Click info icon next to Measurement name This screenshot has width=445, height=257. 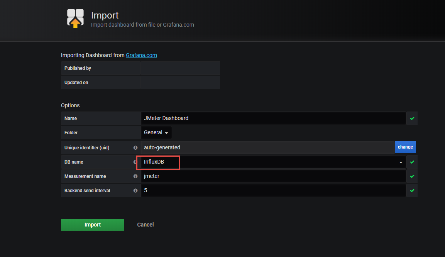tap(135, 176)
